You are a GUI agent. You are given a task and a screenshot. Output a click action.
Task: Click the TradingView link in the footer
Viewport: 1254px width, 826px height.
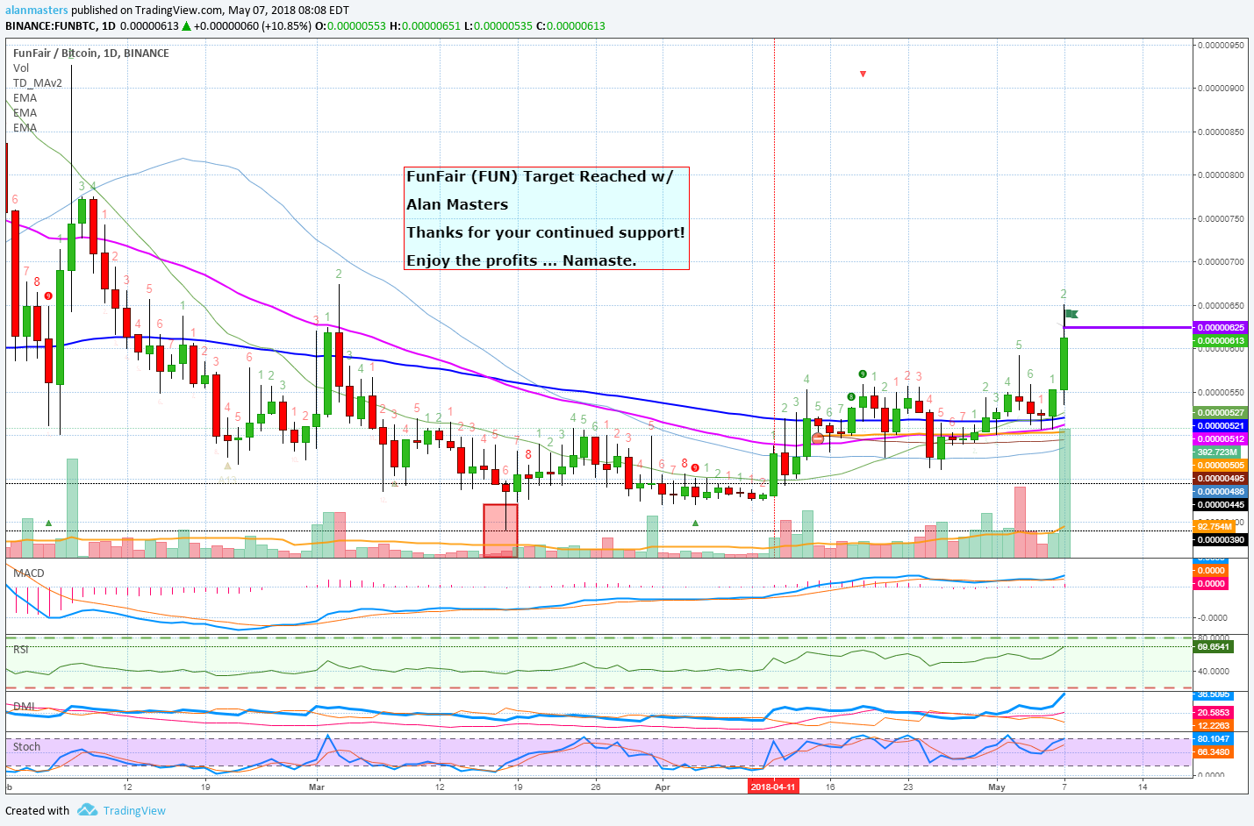click(x=134, y=810)
